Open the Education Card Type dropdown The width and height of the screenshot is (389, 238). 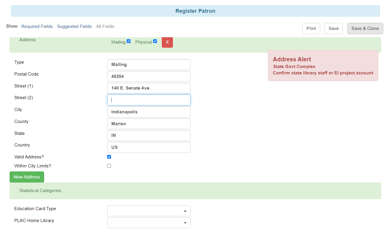point(149,211)
